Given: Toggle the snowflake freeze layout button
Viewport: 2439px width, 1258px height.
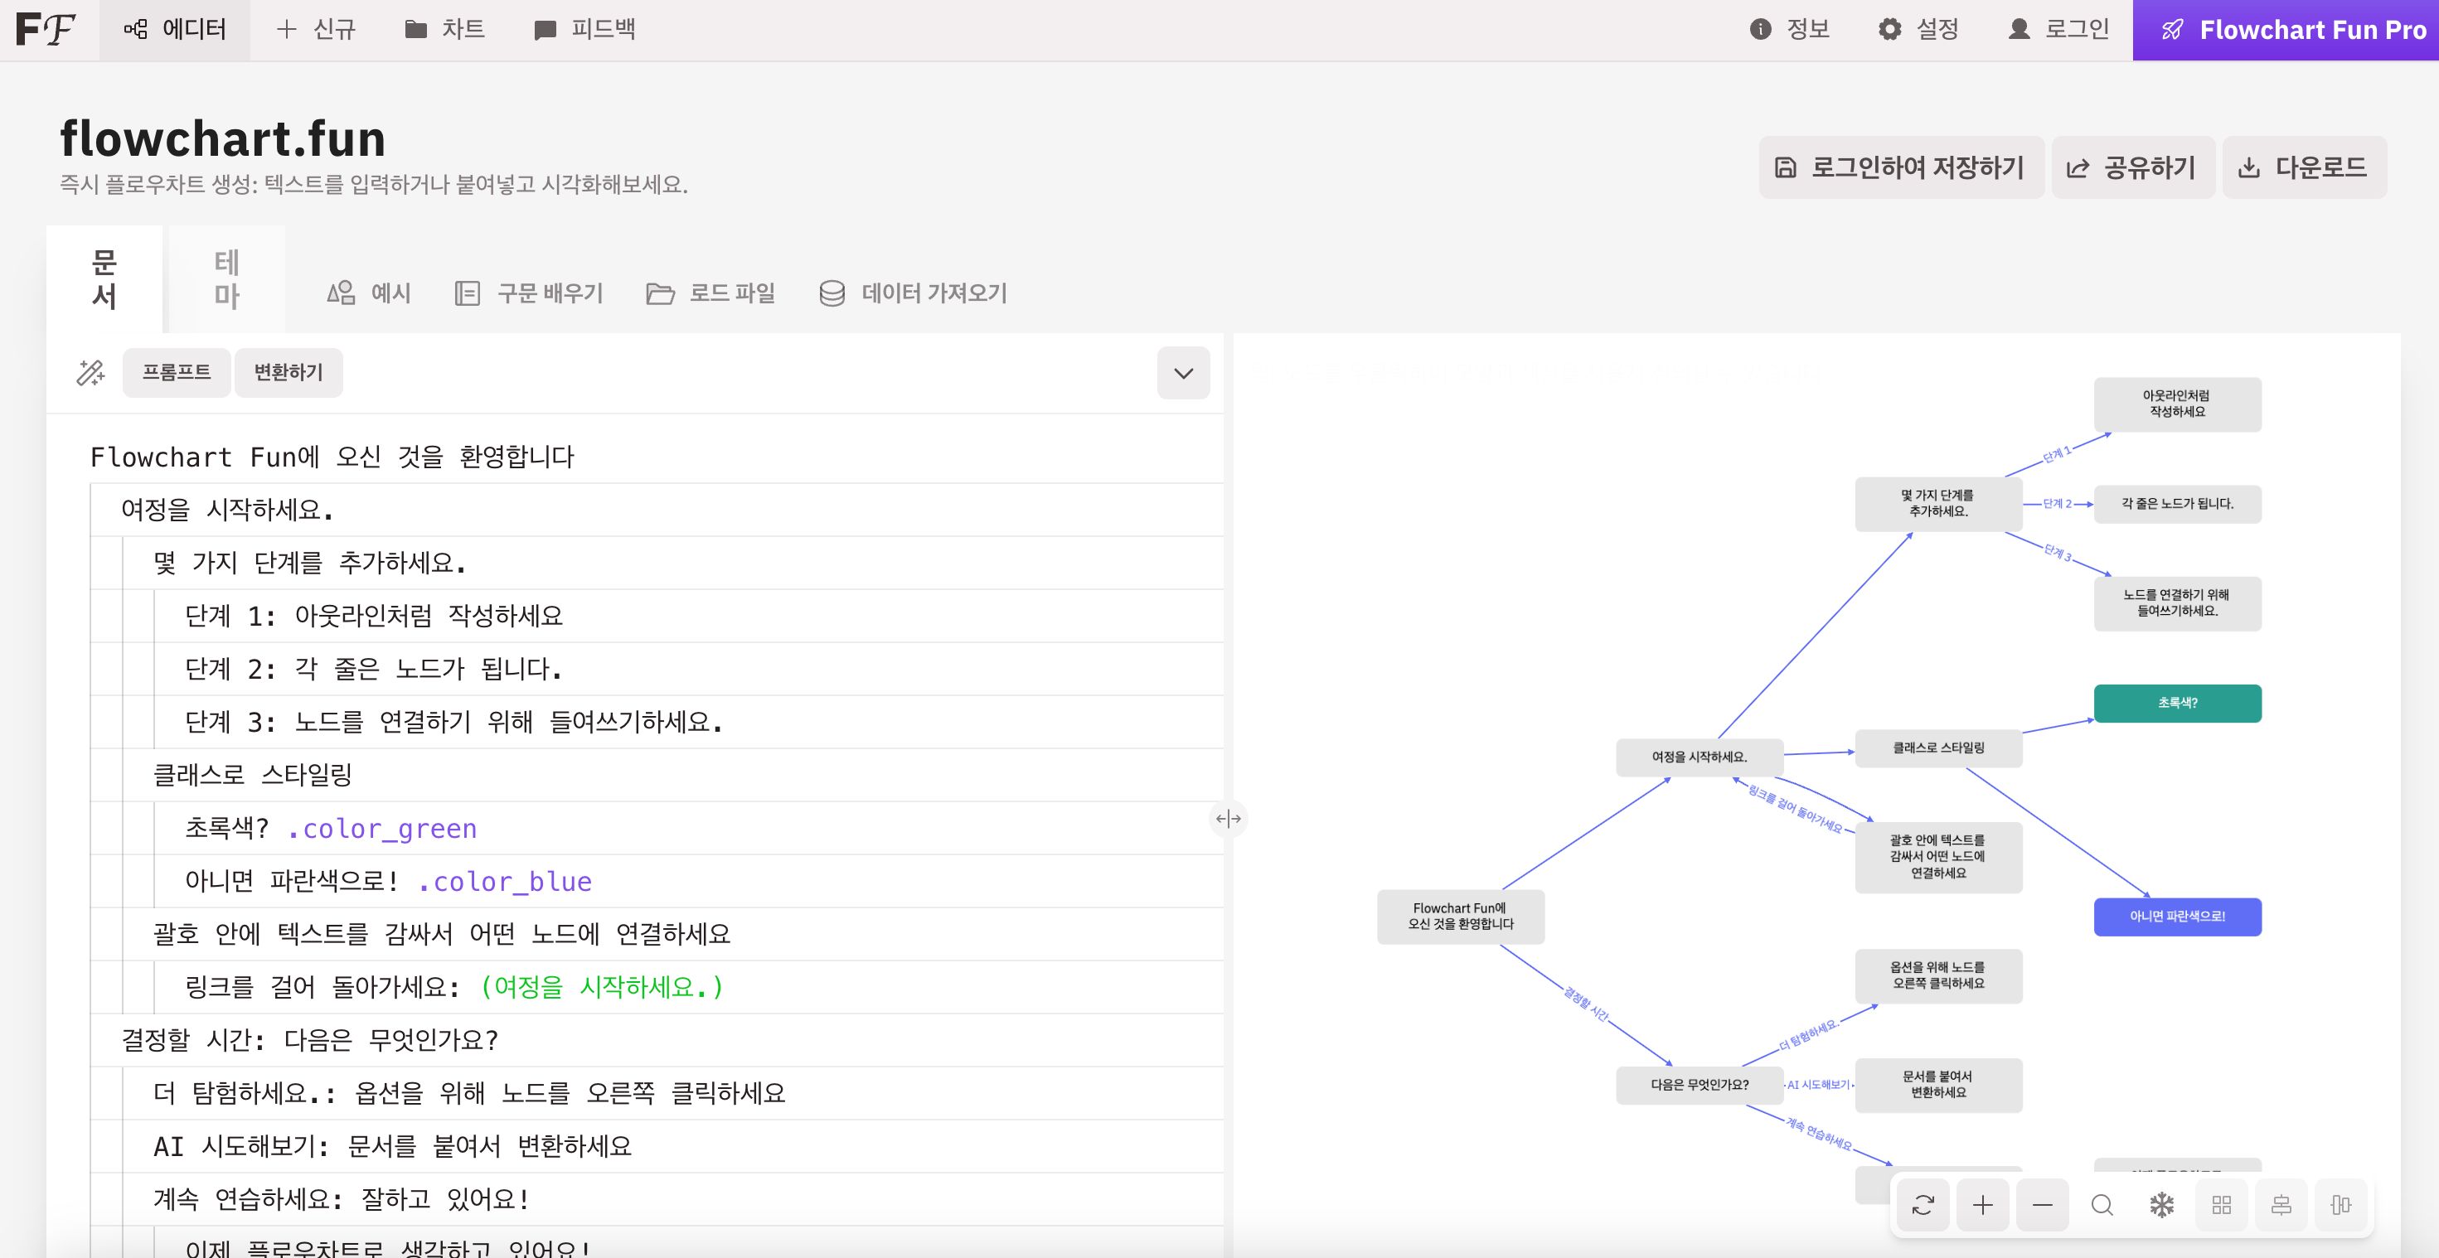Looking at the screenshot, I should pyautogui.click(x=2161, y=1204).
